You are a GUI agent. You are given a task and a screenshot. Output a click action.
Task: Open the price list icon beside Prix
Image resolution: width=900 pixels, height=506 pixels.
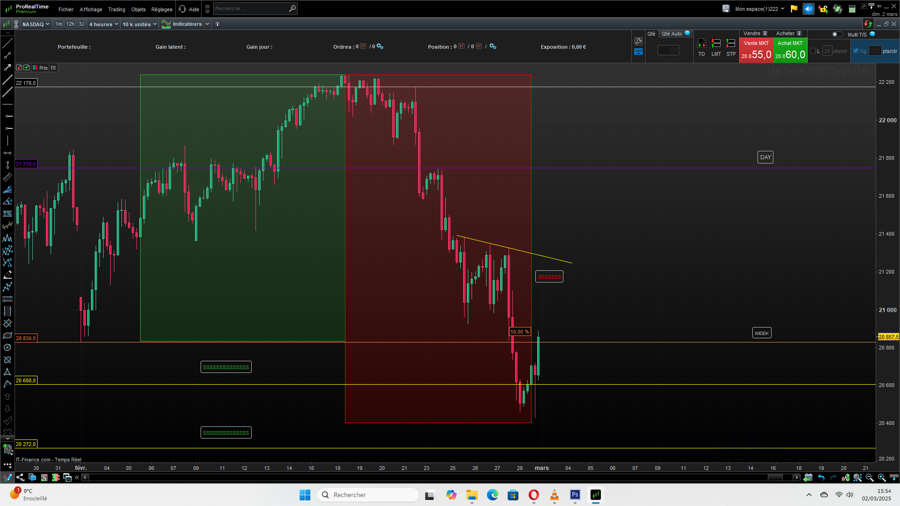click(53, 68)
